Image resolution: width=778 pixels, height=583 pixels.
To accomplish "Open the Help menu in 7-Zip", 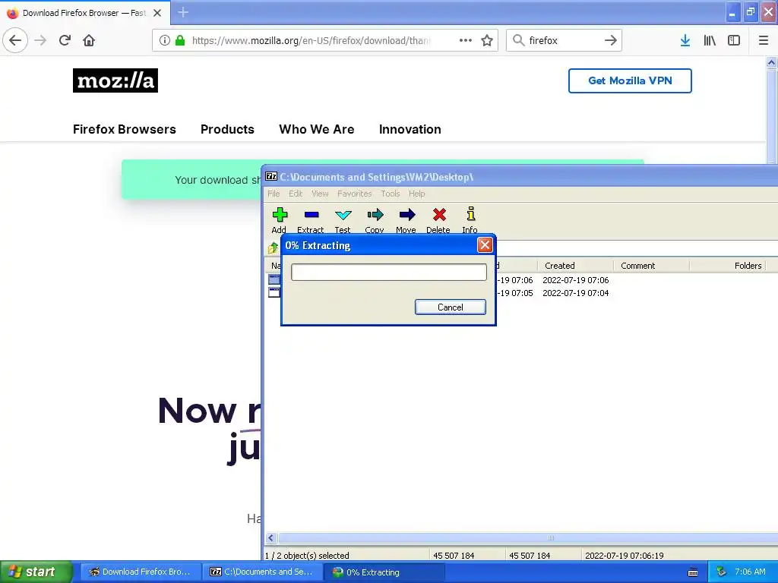I will (x=417, y=194).
